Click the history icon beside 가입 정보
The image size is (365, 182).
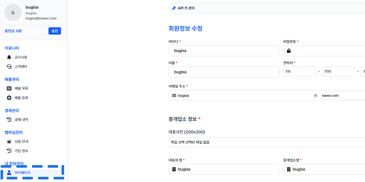pyautogui.click(x=9, y=151)
